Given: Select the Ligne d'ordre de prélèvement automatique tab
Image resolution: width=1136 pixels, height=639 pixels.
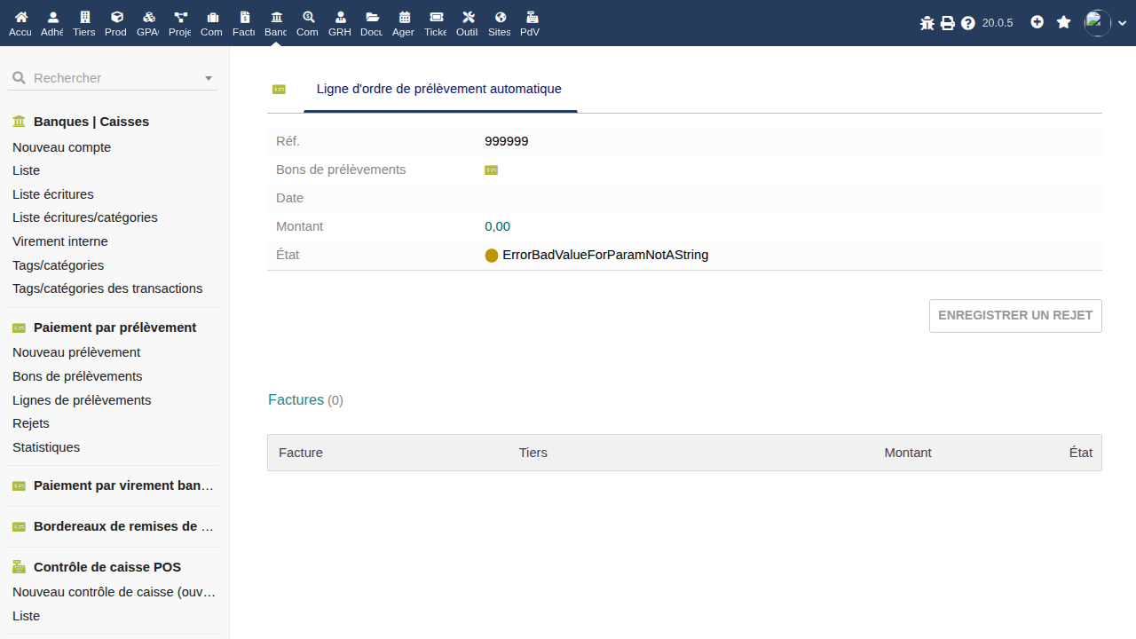Looking at the screenshot, I should 439,89.
